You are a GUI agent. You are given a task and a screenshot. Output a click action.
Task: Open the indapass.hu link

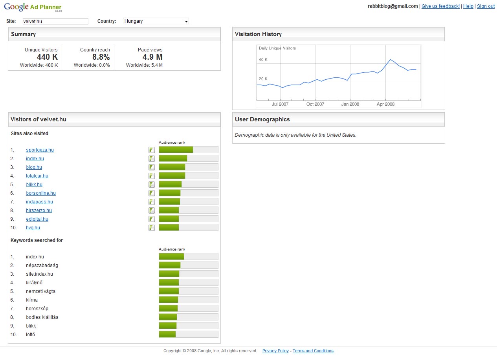[x=39, y=202]
